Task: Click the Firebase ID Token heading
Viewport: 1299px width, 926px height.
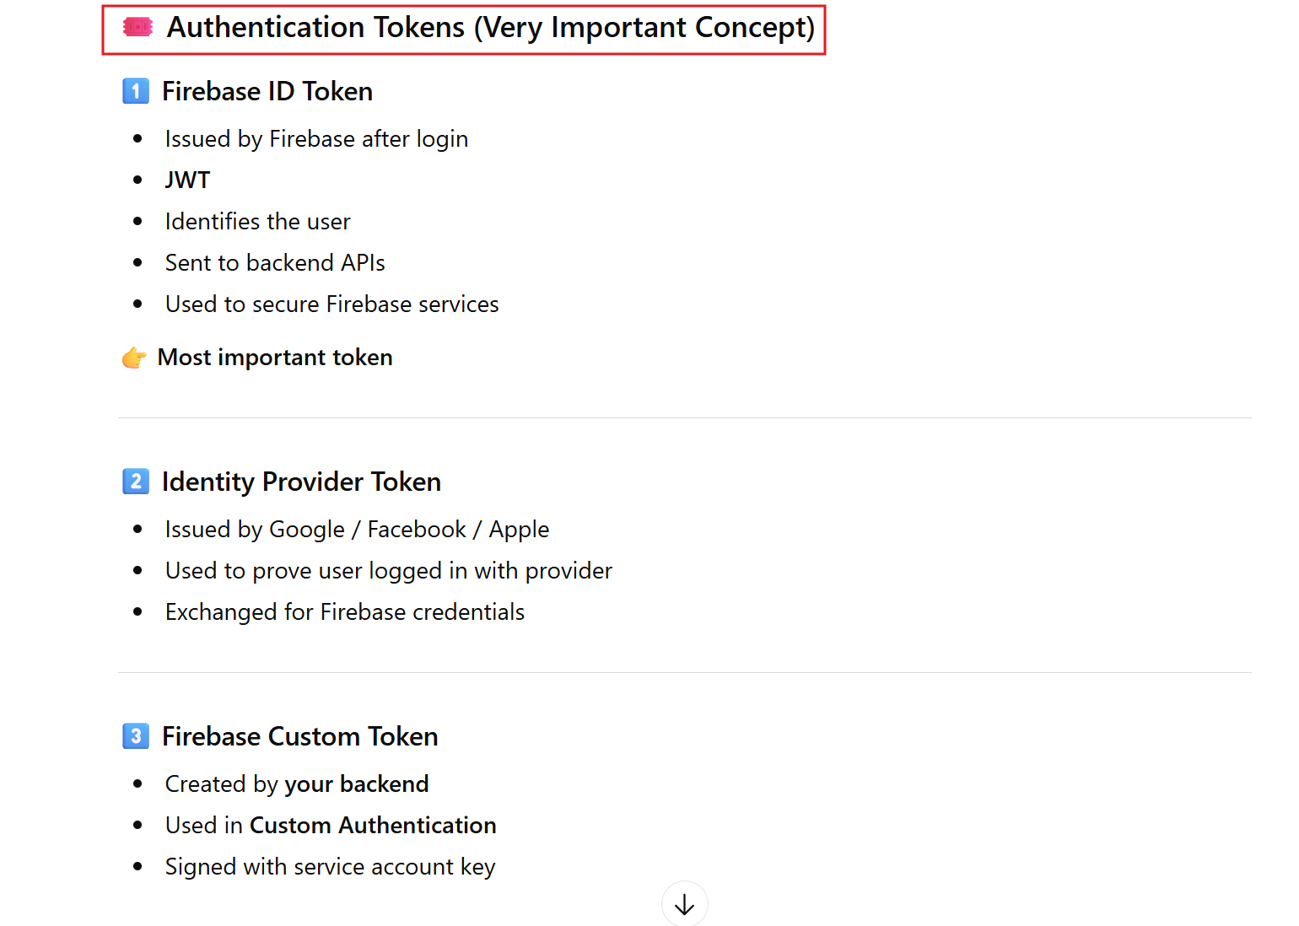Action: 267,91
